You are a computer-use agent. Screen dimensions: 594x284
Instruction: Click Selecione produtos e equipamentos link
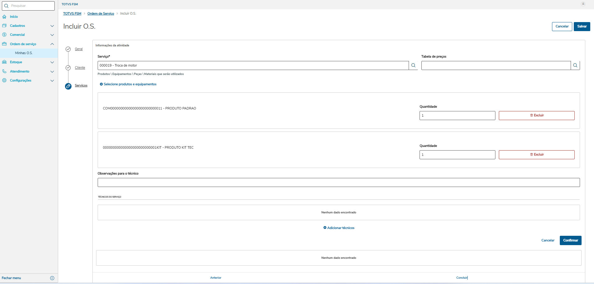pyautogui.click(x=128, y=84)
